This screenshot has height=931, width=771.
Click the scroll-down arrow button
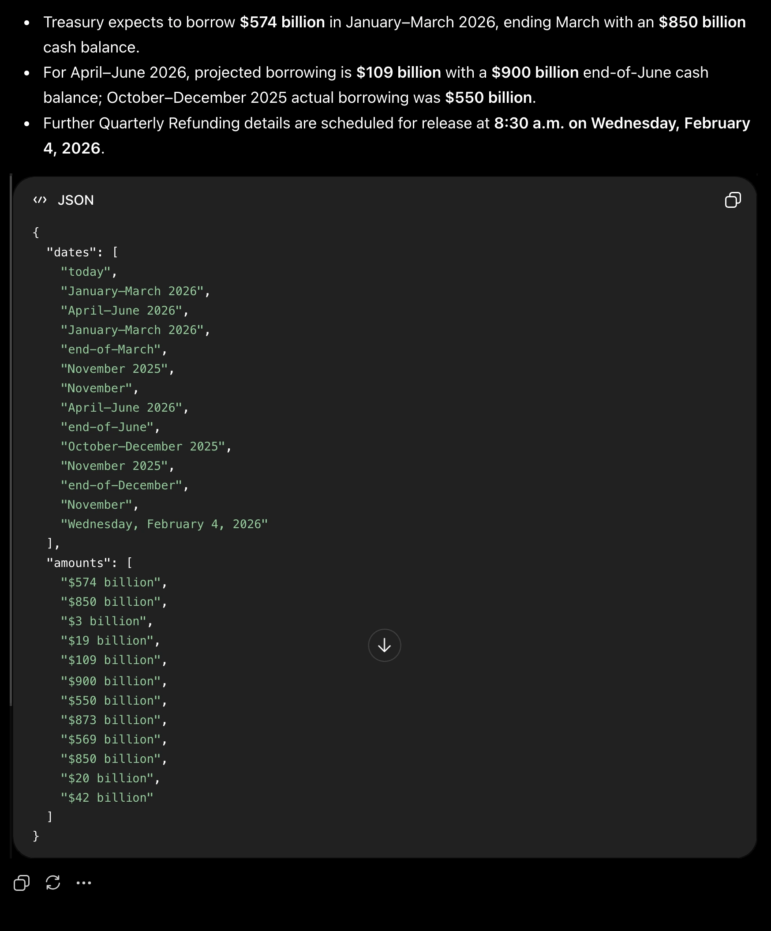(384, 645)
